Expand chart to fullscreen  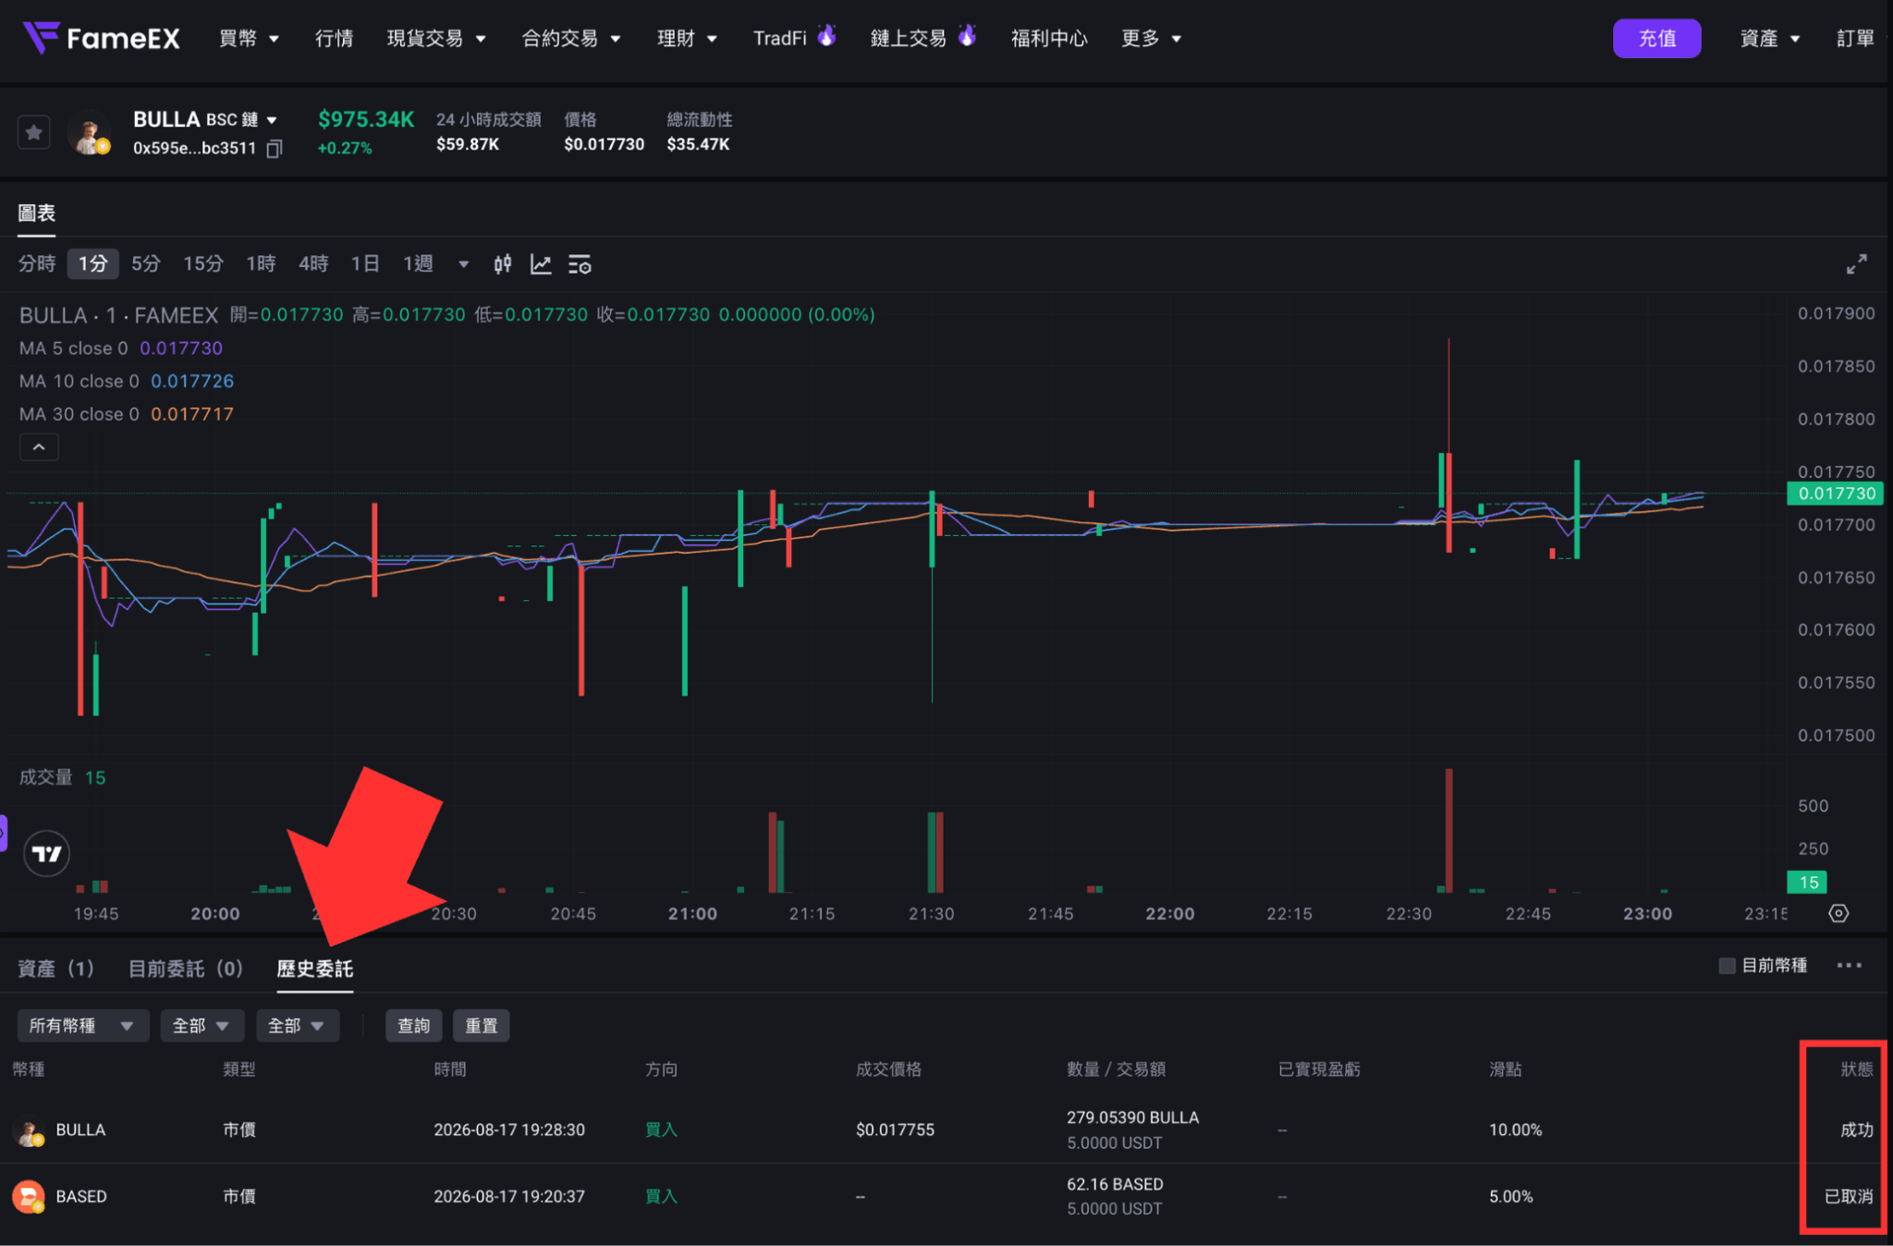click(1856, 264)
